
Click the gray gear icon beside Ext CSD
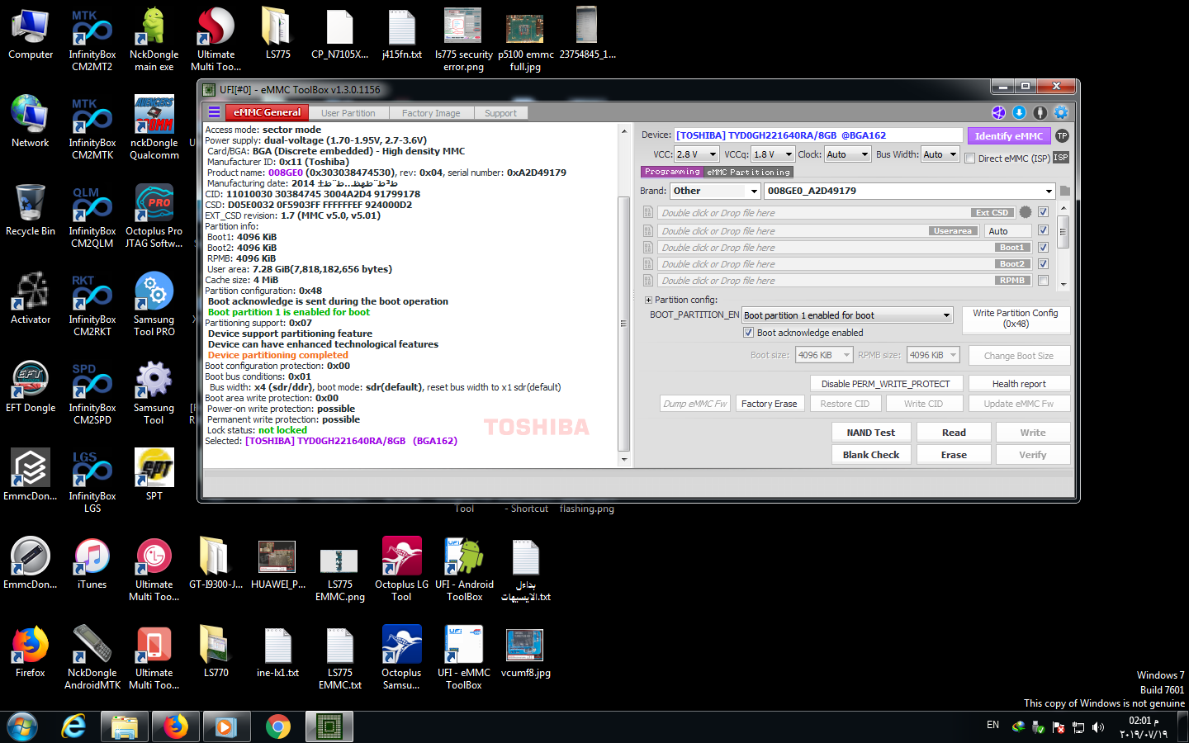[1026, 212]
